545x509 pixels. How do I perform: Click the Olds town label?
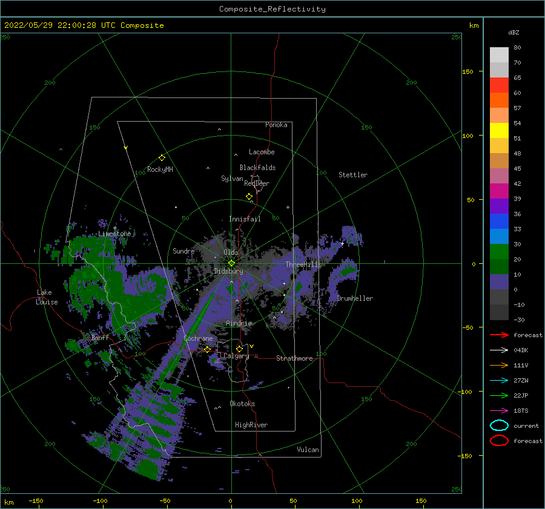231,252
